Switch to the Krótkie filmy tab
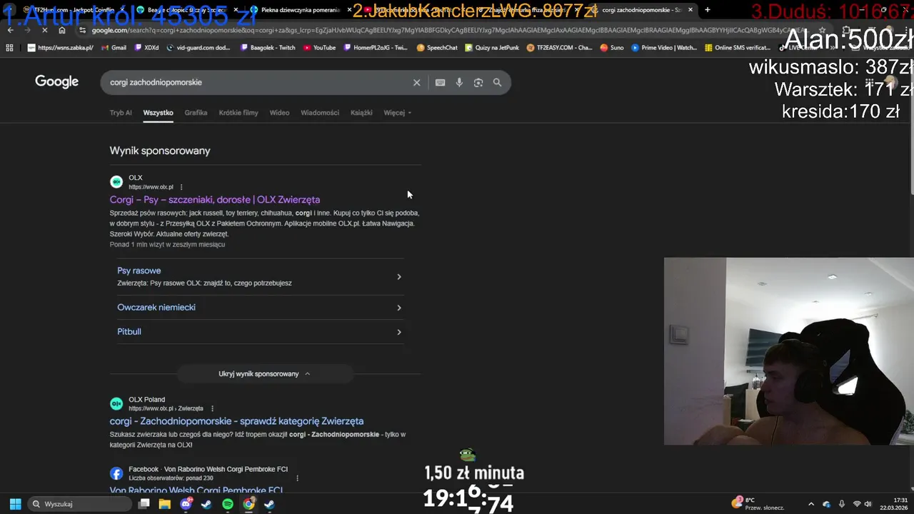 [238, 113]
